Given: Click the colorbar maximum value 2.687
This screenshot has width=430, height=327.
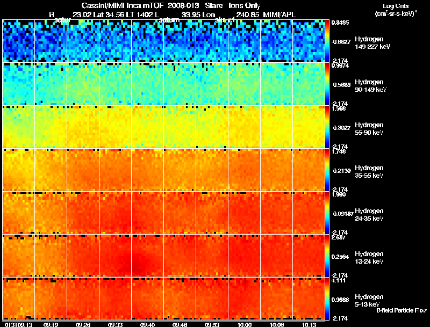Looking at the screenshot, I should pos(339,237).
